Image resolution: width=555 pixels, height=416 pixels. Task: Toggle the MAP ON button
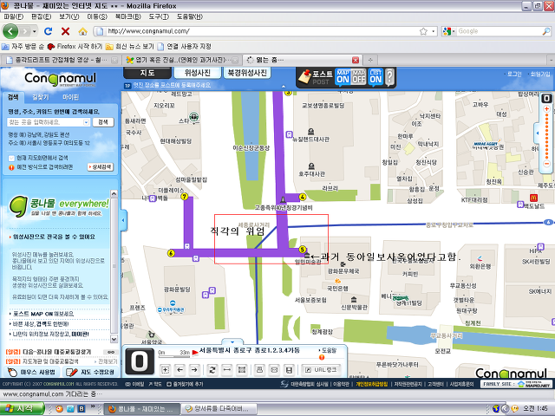tap(344, 77)
